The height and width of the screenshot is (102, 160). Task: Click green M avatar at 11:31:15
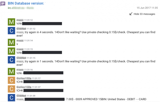click(11, 51)
